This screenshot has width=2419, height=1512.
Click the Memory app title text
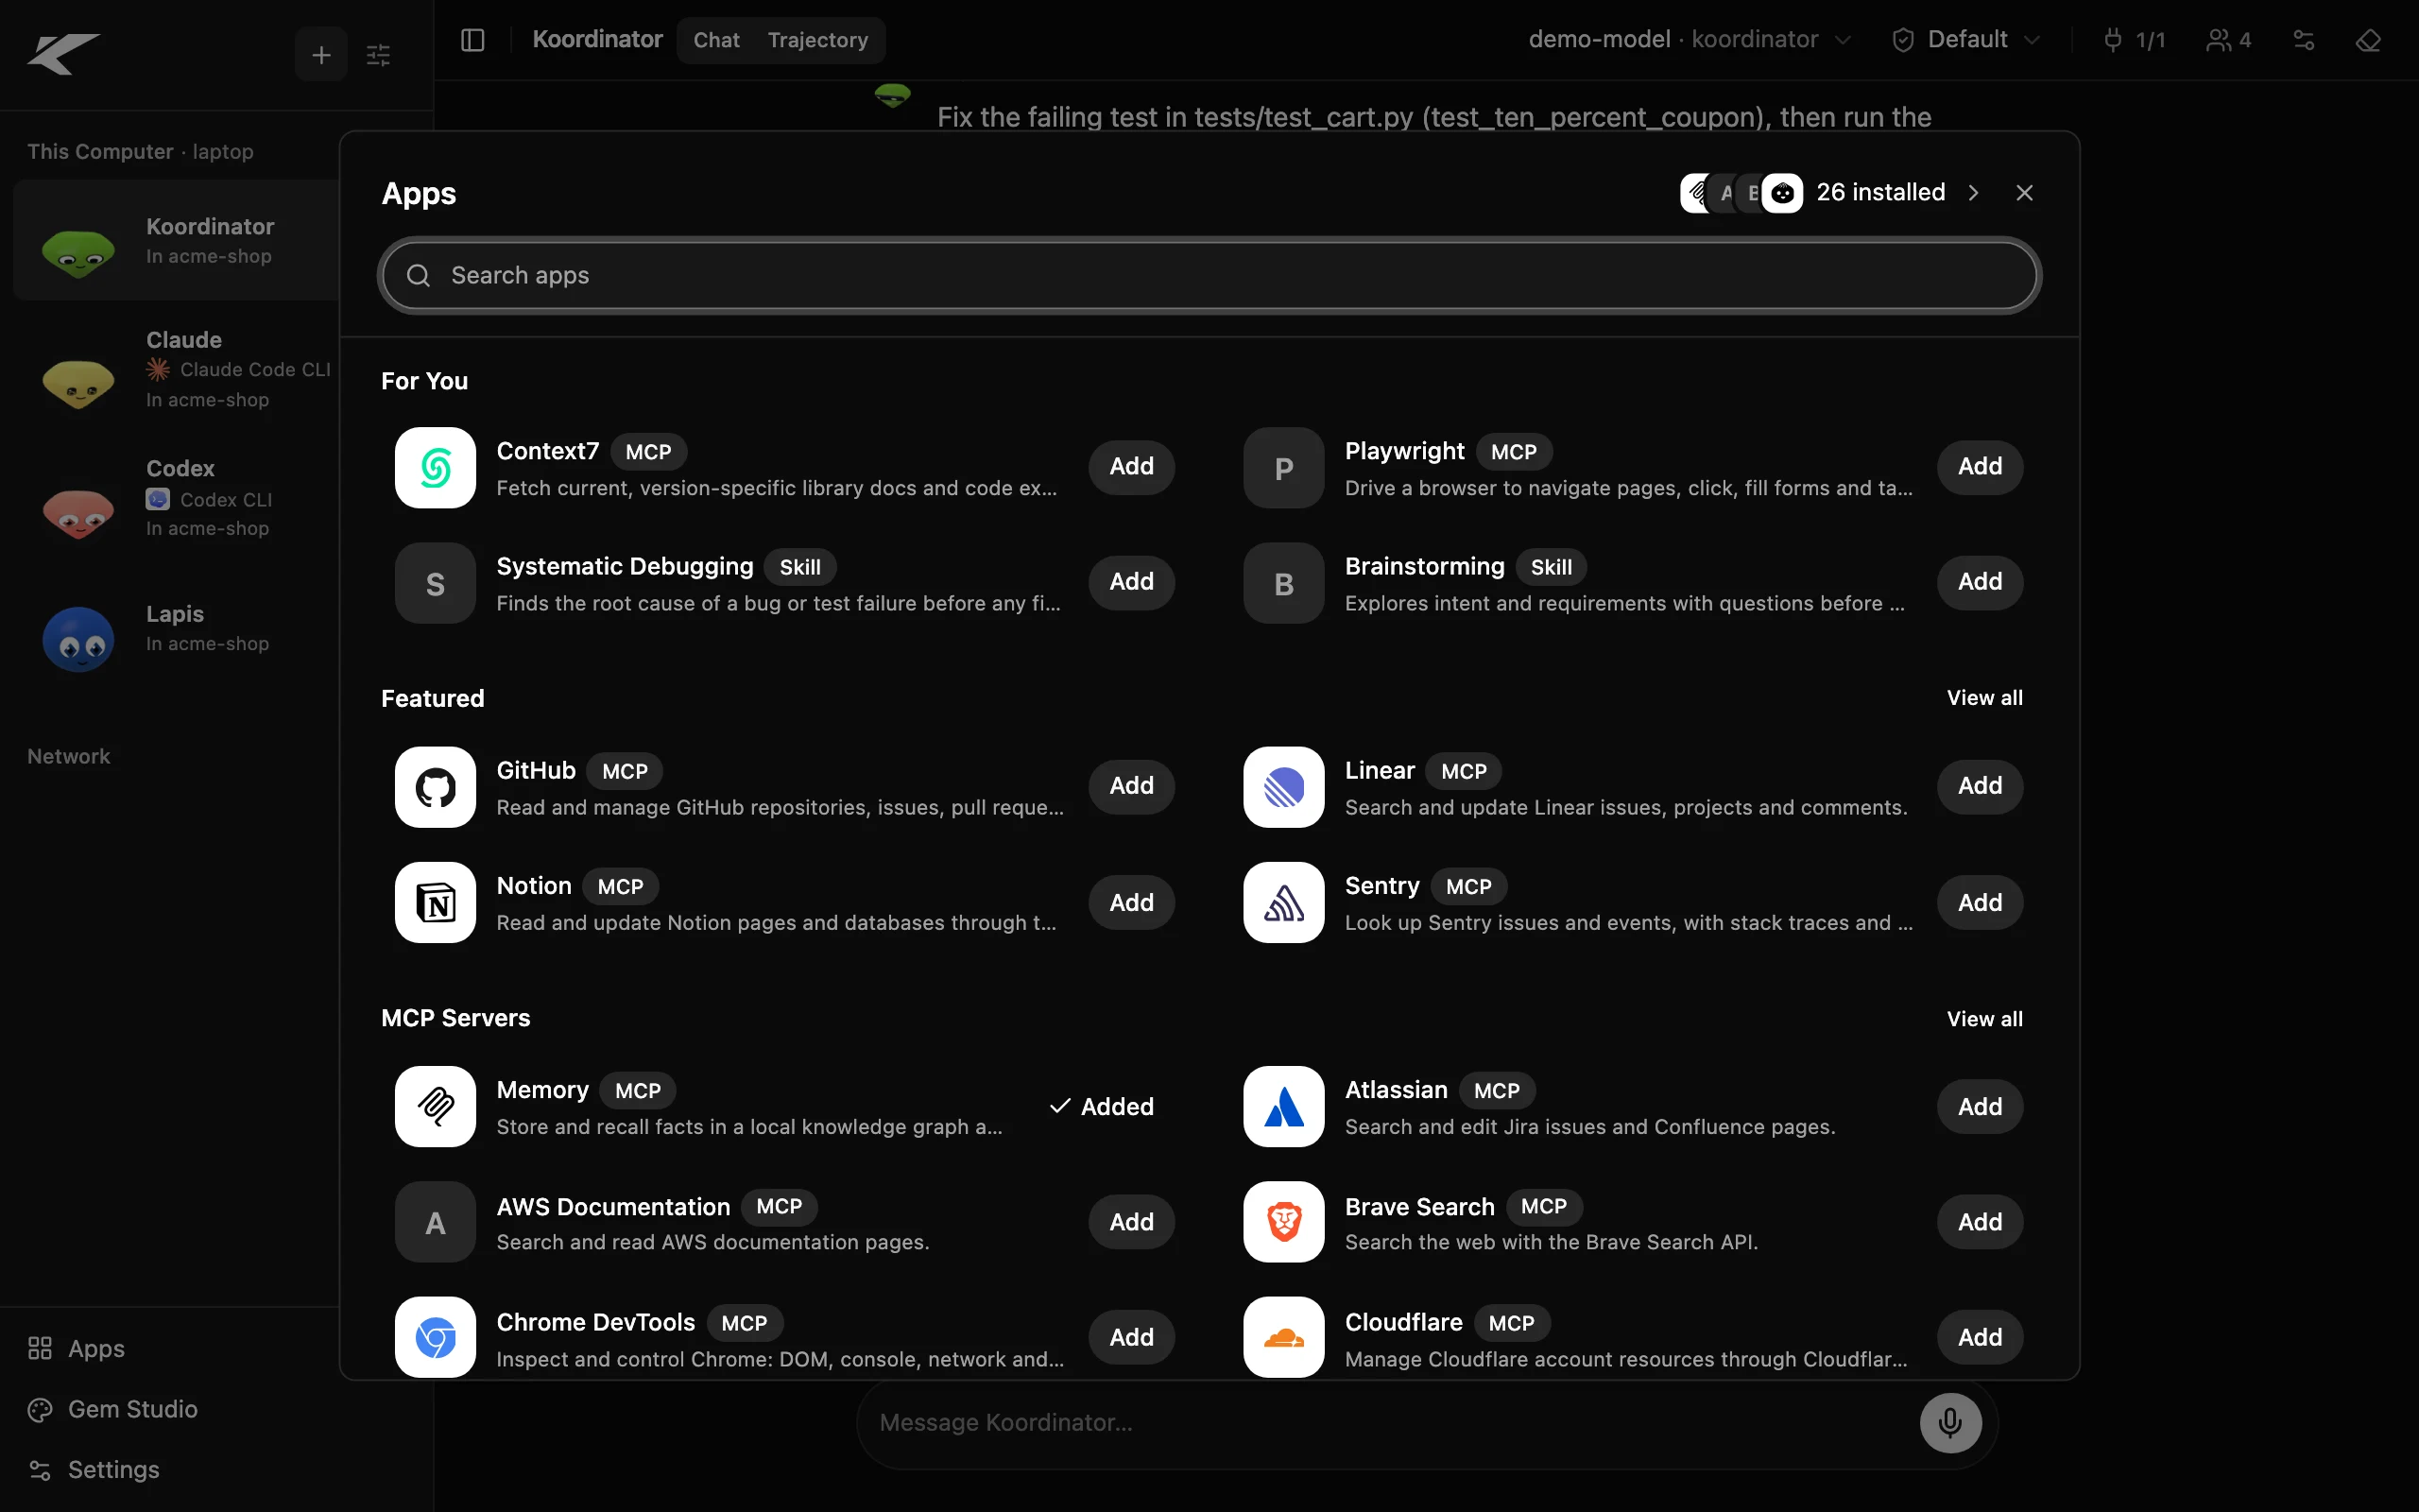pos(541,1090)
